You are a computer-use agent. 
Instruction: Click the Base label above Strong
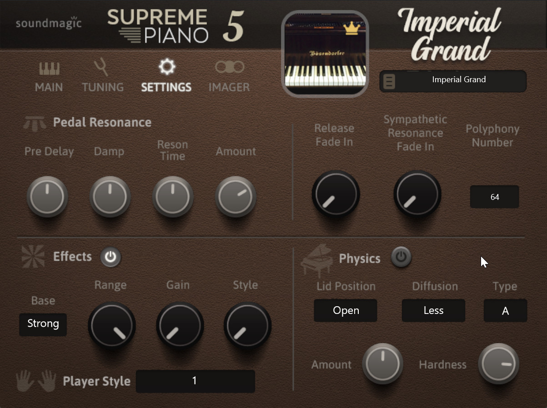[43, 301]
